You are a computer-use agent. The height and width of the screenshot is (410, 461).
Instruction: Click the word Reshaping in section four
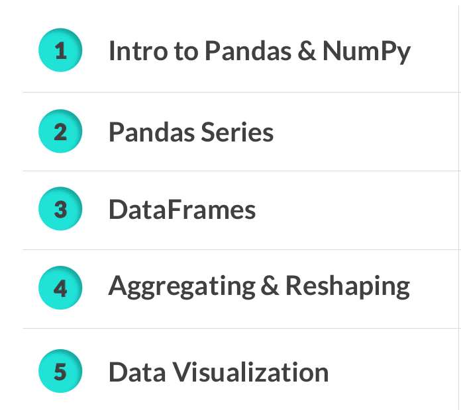tap(348, 287)
